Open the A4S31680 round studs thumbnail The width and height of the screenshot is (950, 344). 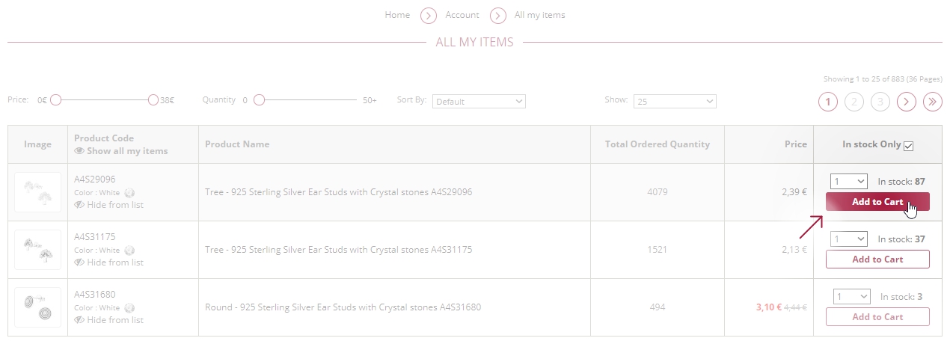(37, 307)
